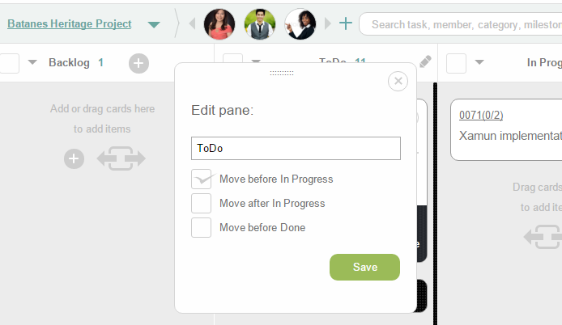Show previous members with the left arrow

coord(193,23)
